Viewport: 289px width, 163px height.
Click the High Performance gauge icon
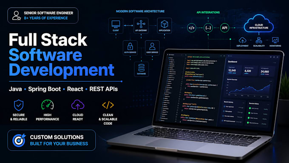[x=47, y=105]
